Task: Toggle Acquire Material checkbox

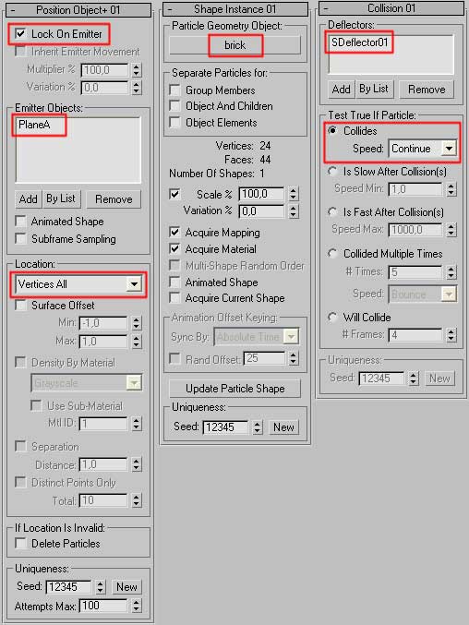Action: click(174, 249)
